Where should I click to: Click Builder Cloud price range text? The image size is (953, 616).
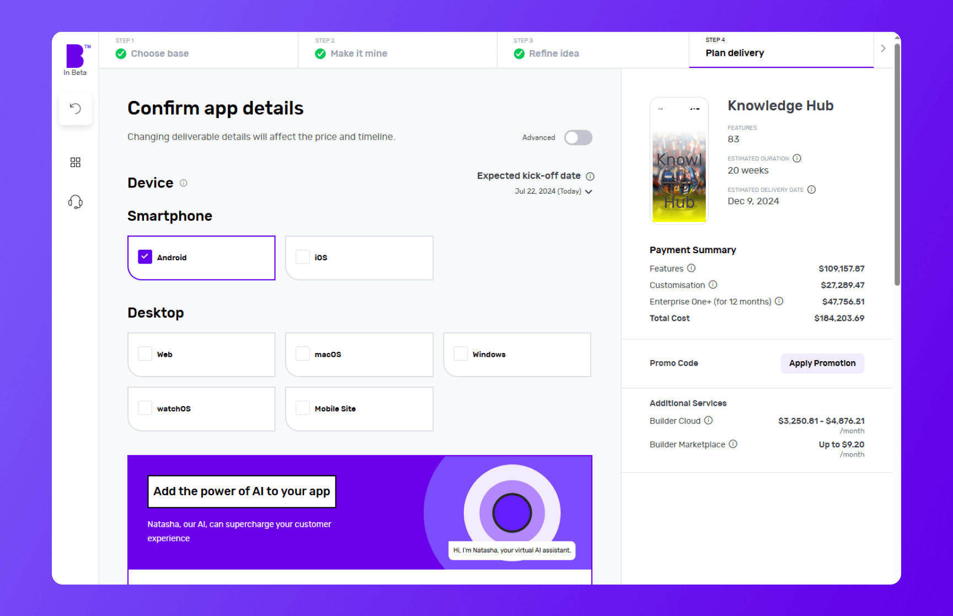[x=821, y=421]
